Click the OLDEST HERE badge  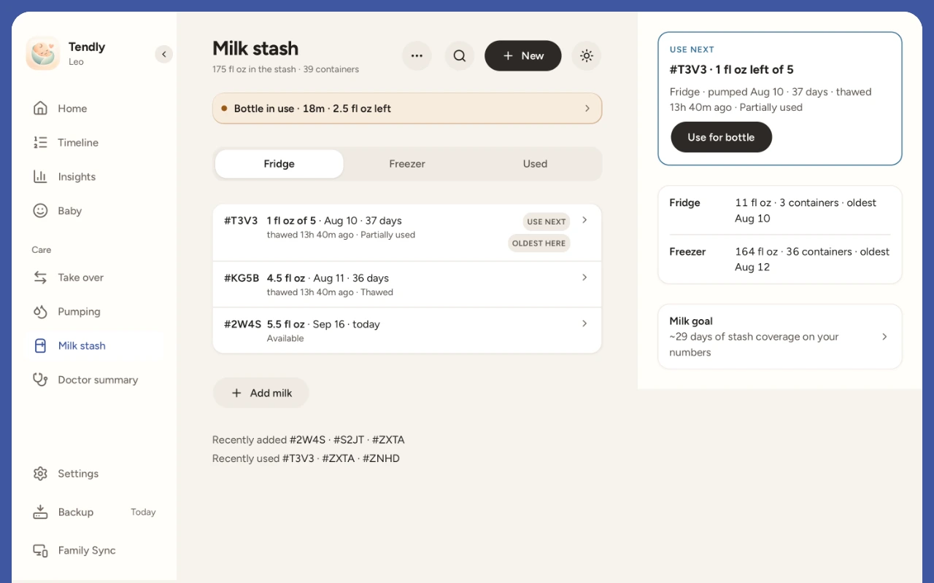click(x=539, y=243)
